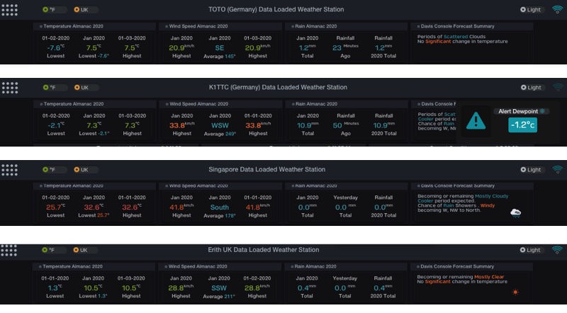Toggle the UK units option for the Singapore station
Screen dimensions: 567x313
point(82,170)
